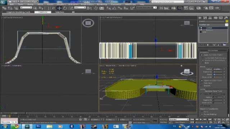This screenshot has width=230, height=129.
Task: Open the reference coordinate system dropdown
Action: (80, 8)
